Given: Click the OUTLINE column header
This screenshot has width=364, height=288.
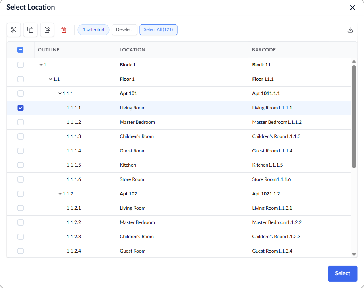Looking at the screenshot, I should (48, 49).
